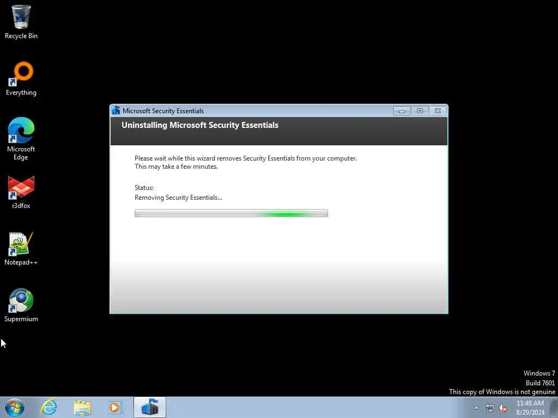Click the 'Status:' label

pos(144,188)
